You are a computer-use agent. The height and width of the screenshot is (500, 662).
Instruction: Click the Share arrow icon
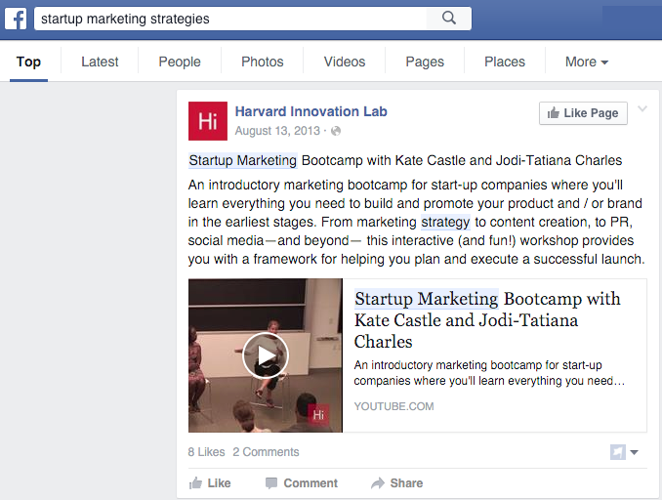pyautogui.click(x=378, y=483)
